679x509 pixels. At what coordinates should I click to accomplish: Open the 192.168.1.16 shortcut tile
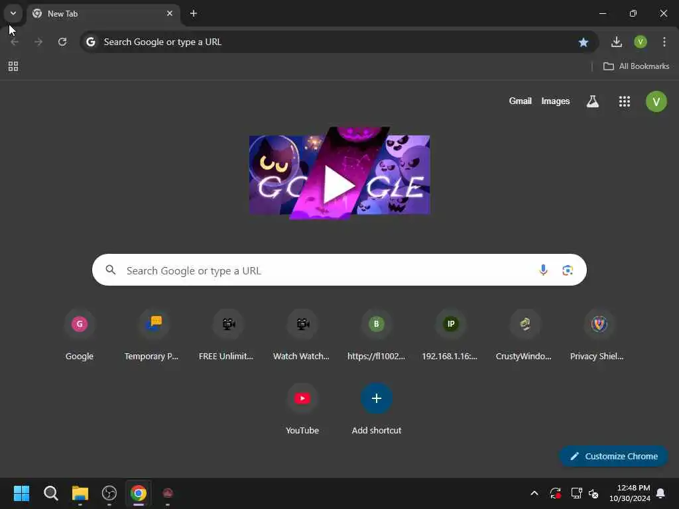click(x=450, y=335)
